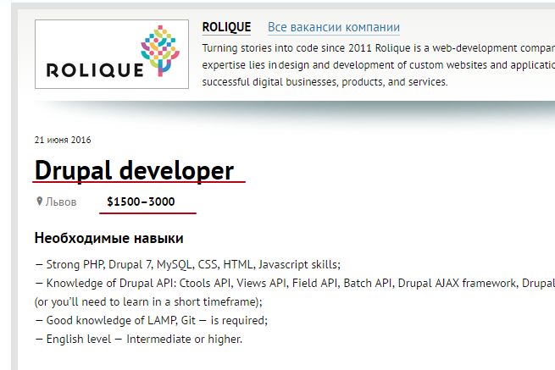Click '(or you'll need to learn' line

[x=148, y=301]
